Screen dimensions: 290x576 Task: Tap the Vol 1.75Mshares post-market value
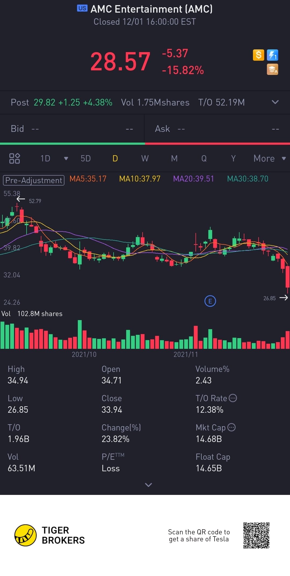[x=155, y=102]
